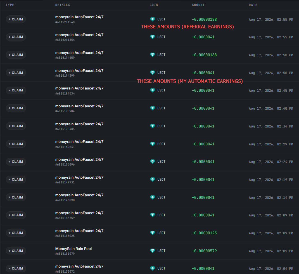Click the CLAIM badge dated 02:40 PM
Screen dimensions: 299x274
click(x=16, y=108)
